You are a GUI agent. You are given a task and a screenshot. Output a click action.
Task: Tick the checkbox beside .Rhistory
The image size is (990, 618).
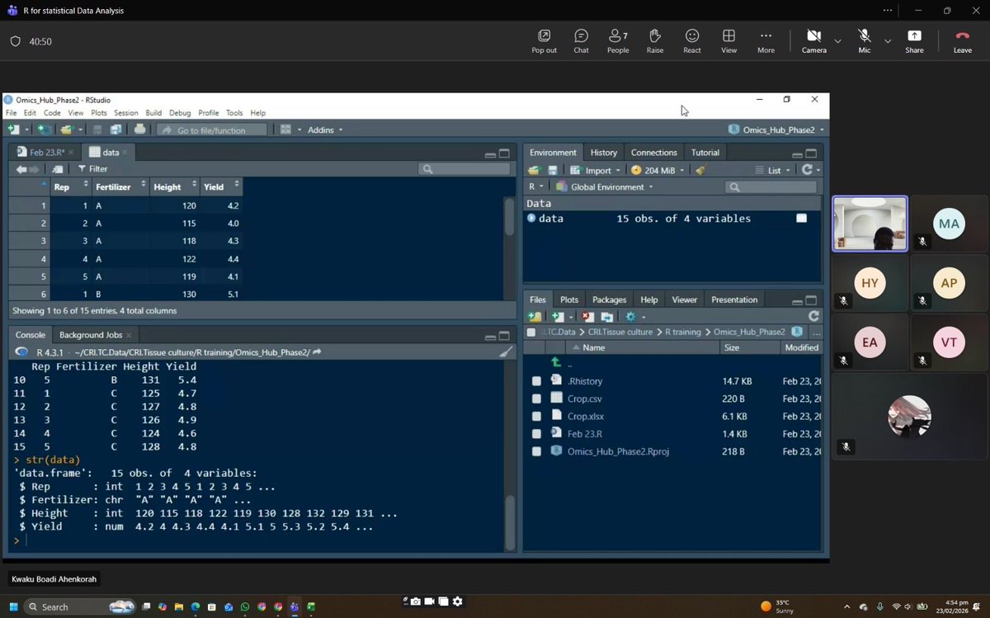click(536, 381)
